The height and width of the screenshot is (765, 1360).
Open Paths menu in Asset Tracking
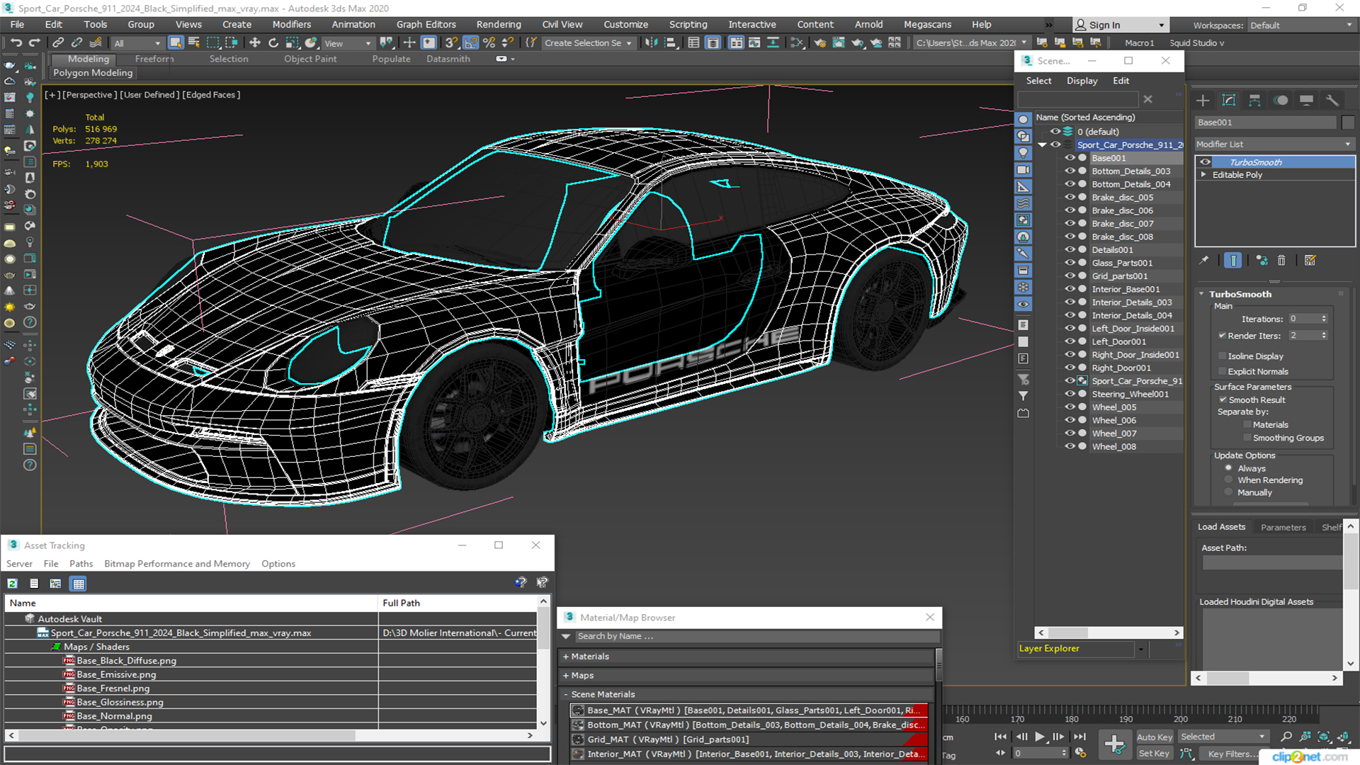[81, 564]
